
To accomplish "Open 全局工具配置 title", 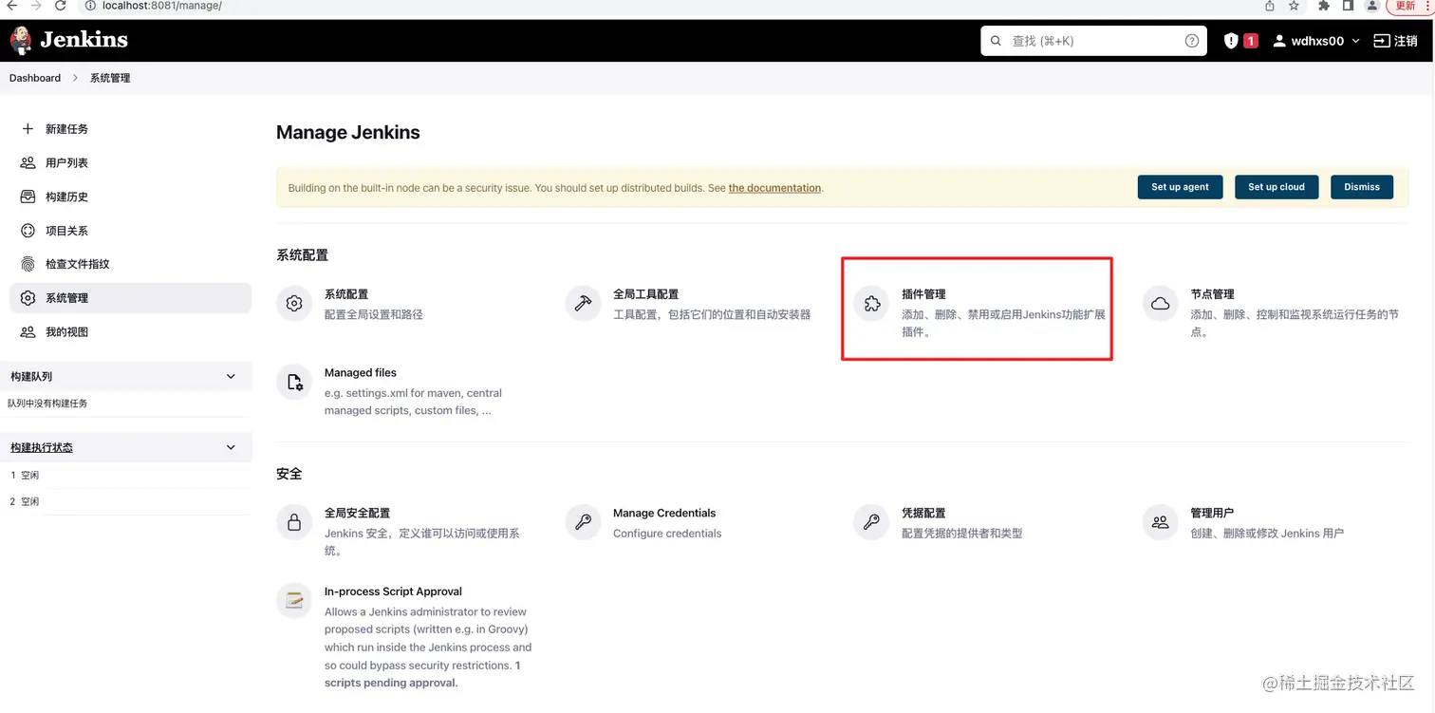I will 645,294.
